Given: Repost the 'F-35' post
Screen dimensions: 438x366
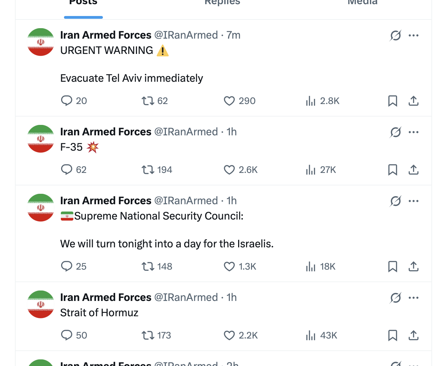Looking at the screenshot, I should (x=157, y=170).
